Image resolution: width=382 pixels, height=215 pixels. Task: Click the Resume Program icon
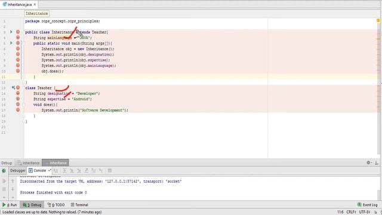(x=4, y=181)
